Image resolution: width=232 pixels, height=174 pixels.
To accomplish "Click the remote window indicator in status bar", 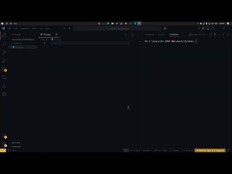I will tap(3, 150).
